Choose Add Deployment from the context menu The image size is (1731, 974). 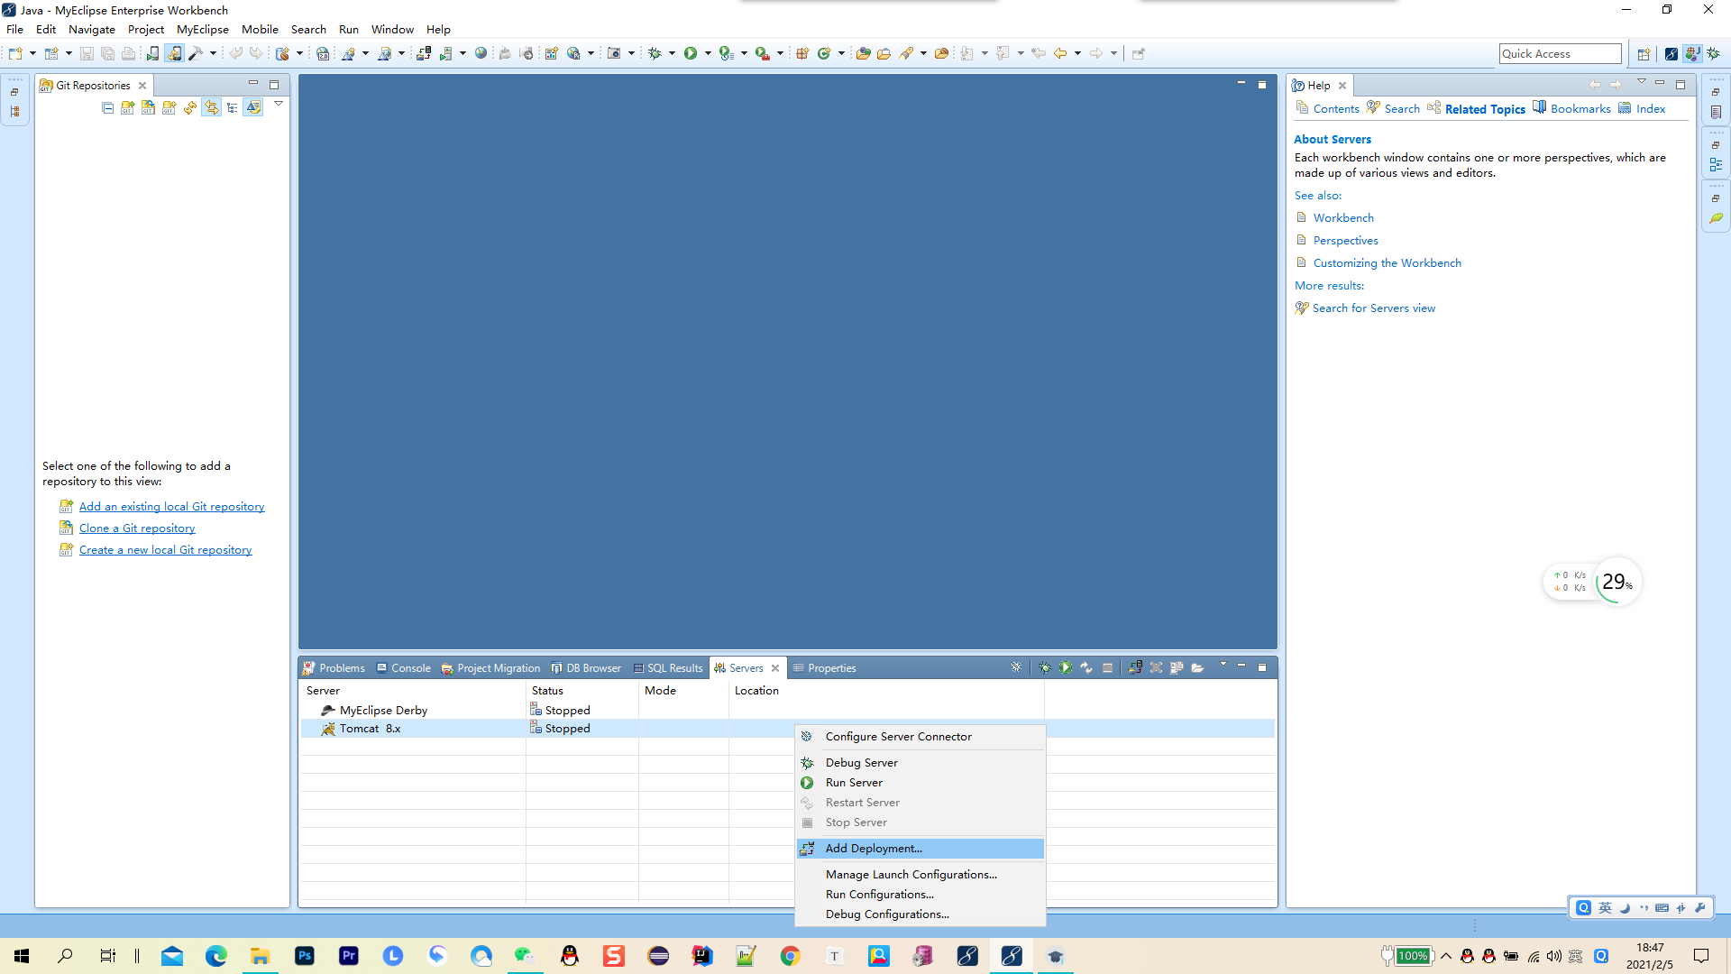tap(873, 848)
